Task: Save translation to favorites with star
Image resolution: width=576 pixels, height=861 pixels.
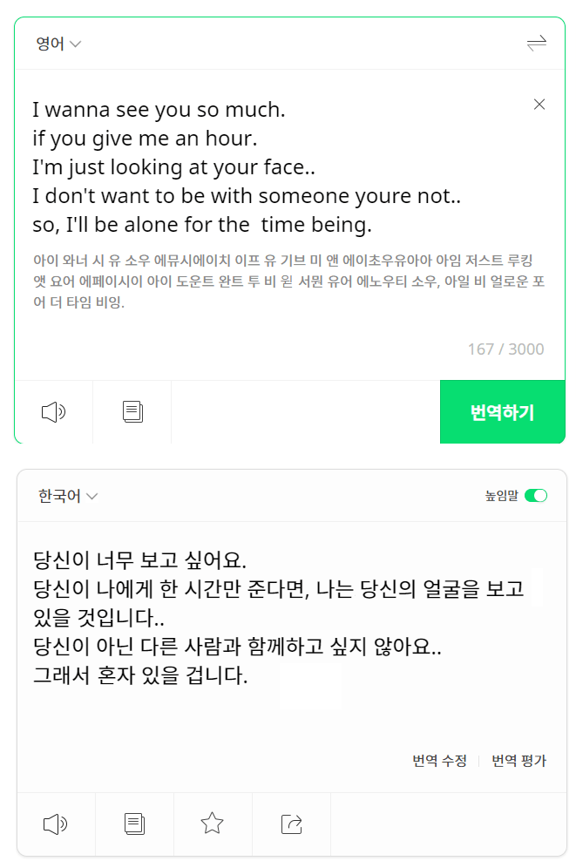Action: coord(213,824)
